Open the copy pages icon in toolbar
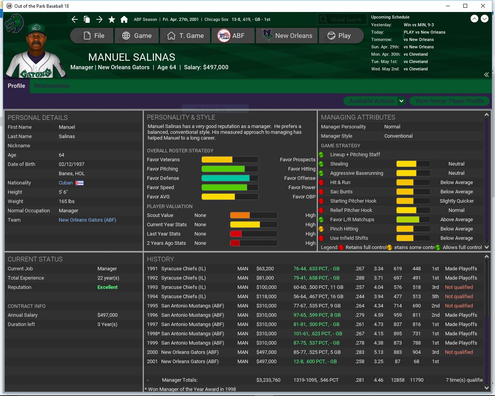Image resolution: width=495 pixels, height=396 pixels. pyautogui.click(x=87, y=19)
